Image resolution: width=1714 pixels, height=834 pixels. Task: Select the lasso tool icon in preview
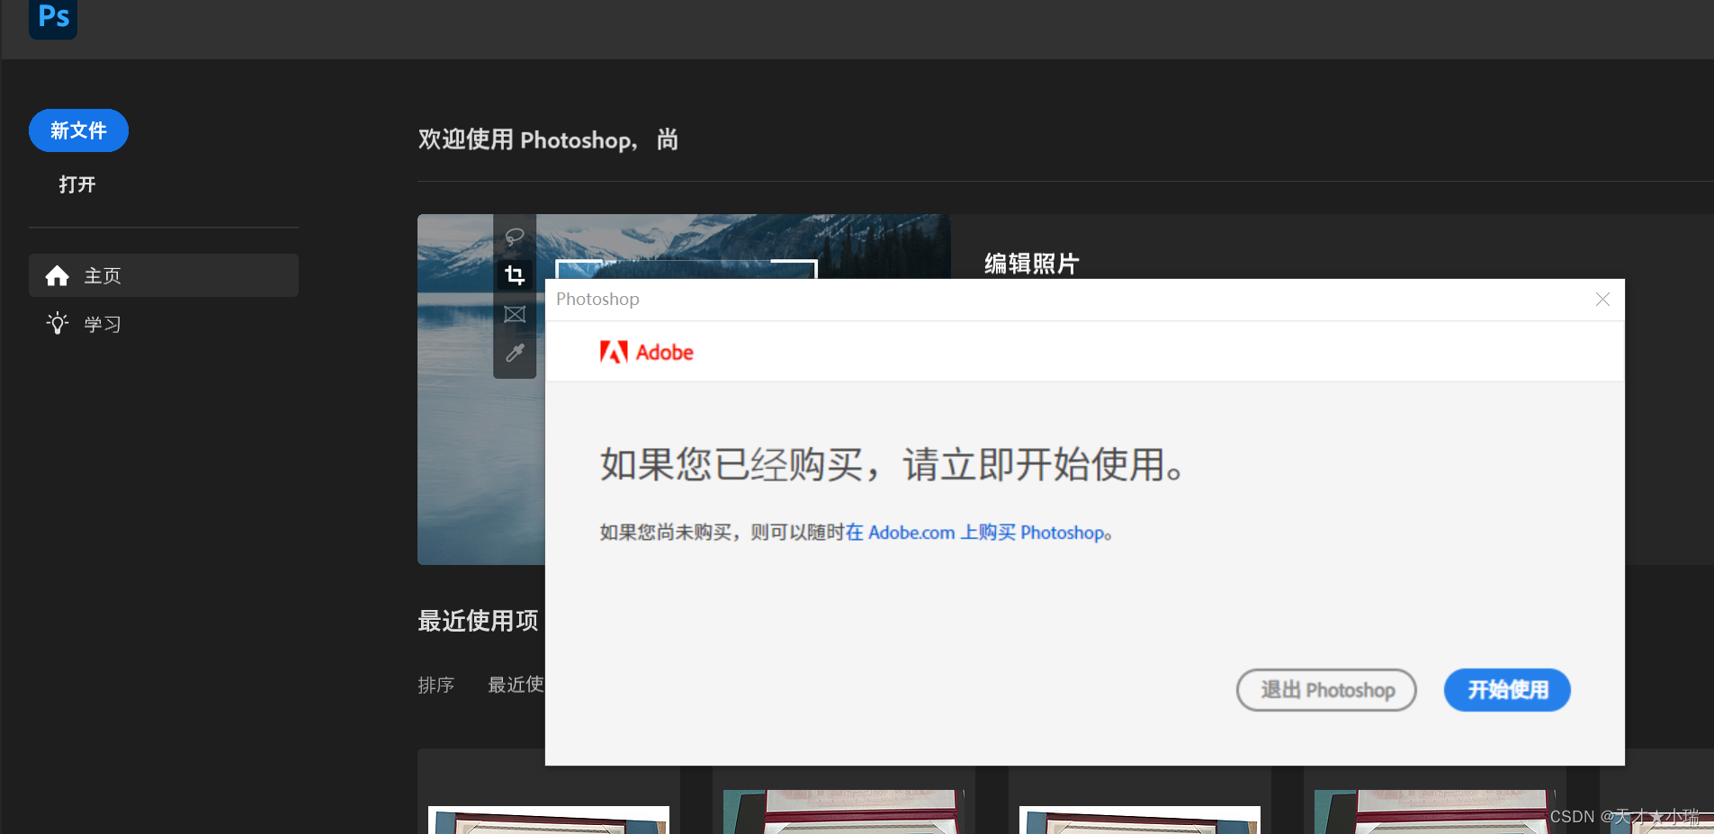pos(515,237)
